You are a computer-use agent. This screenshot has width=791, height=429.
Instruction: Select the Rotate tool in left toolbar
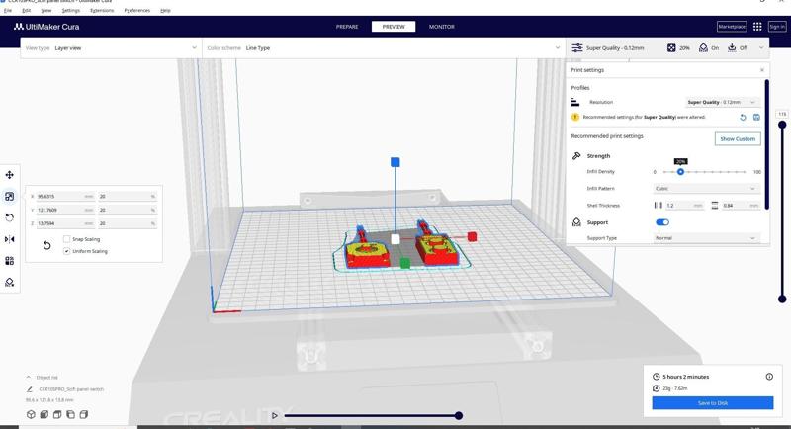(10, 217)
